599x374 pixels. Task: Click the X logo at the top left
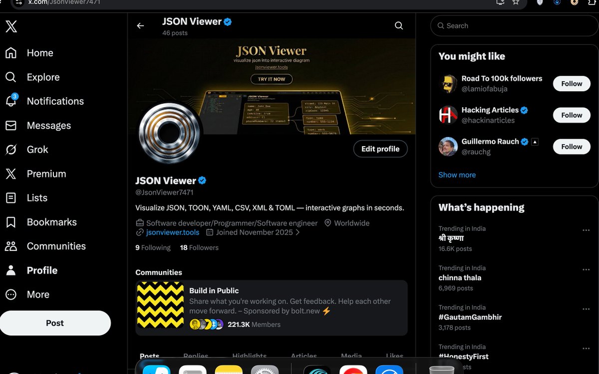click(12, 26)
